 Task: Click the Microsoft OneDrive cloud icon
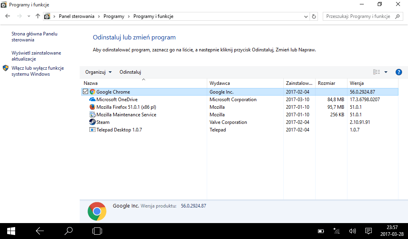(92, 99)
